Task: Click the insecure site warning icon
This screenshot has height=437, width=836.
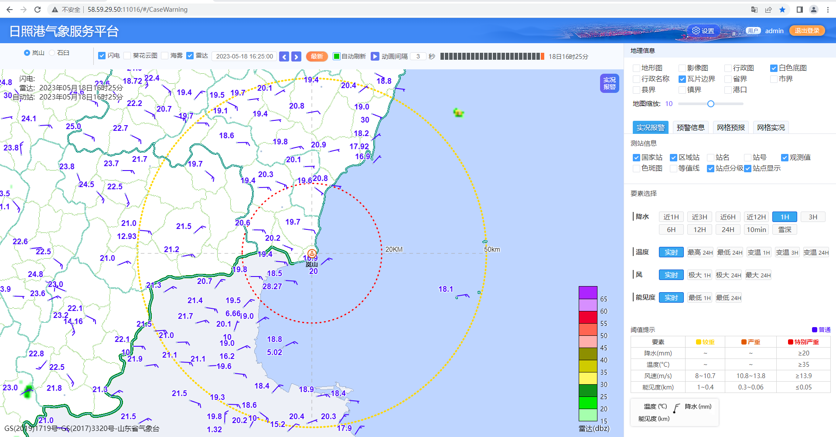Action: pos(55,10)
